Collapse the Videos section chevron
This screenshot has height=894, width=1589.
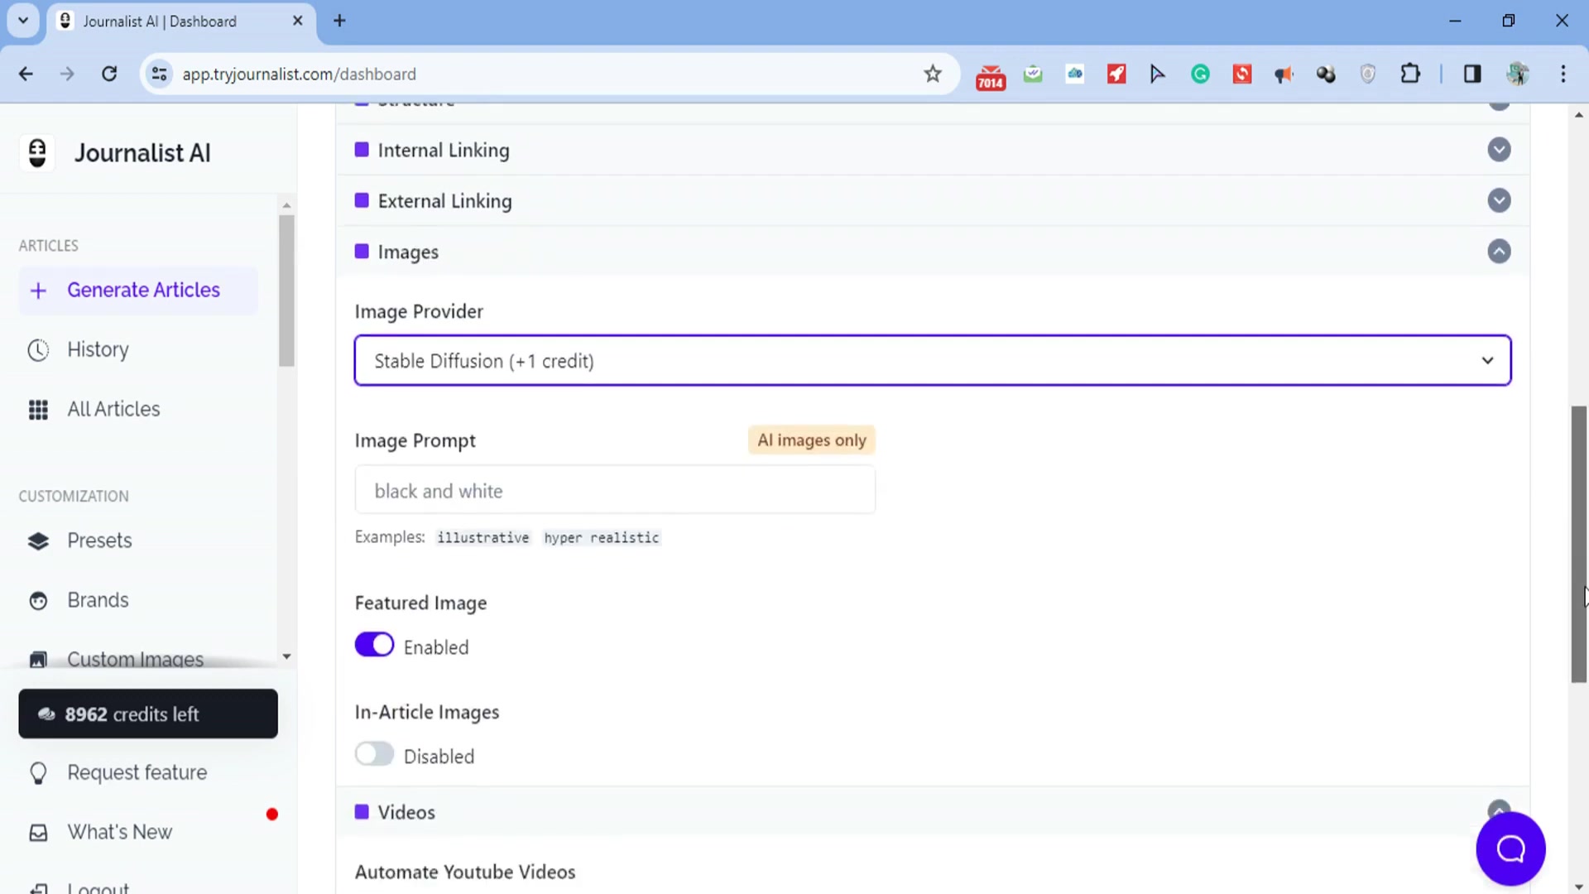[x=1499, y=808]
